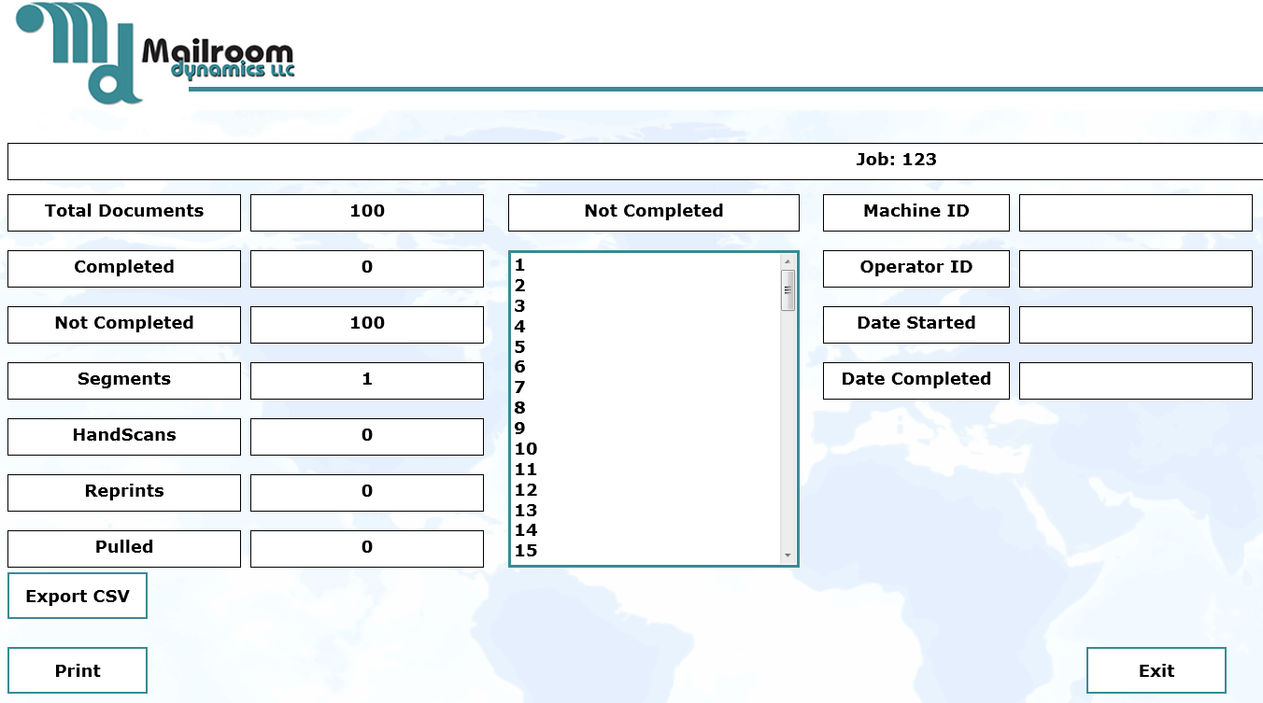Click the Date Completed entry field
The width and height of the screenshot is (1263, 703).
[1135, 380]
